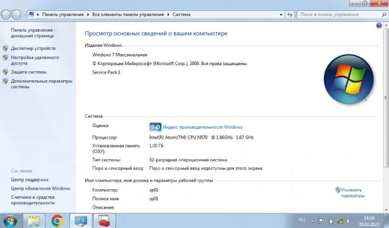Click the vertical scrollbar thumb
Screen dimensions: 389x228
pos(386,97)
